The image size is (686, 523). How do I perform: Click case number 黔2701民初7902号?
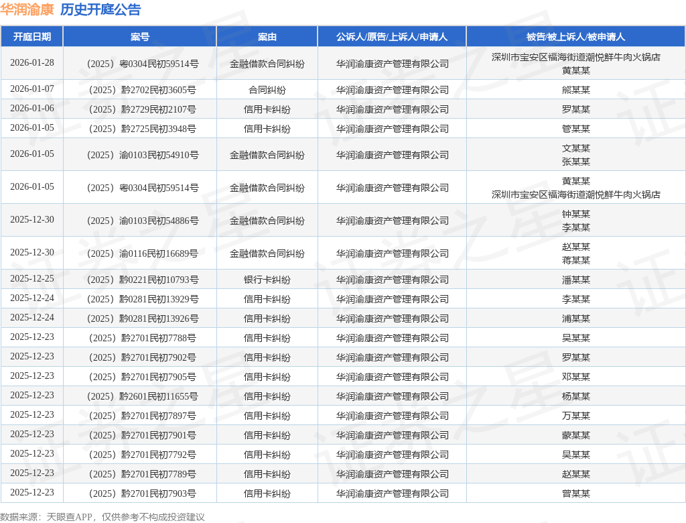(x=143, y=357)
